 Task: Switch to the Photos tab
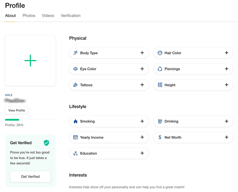coord(29,15)
